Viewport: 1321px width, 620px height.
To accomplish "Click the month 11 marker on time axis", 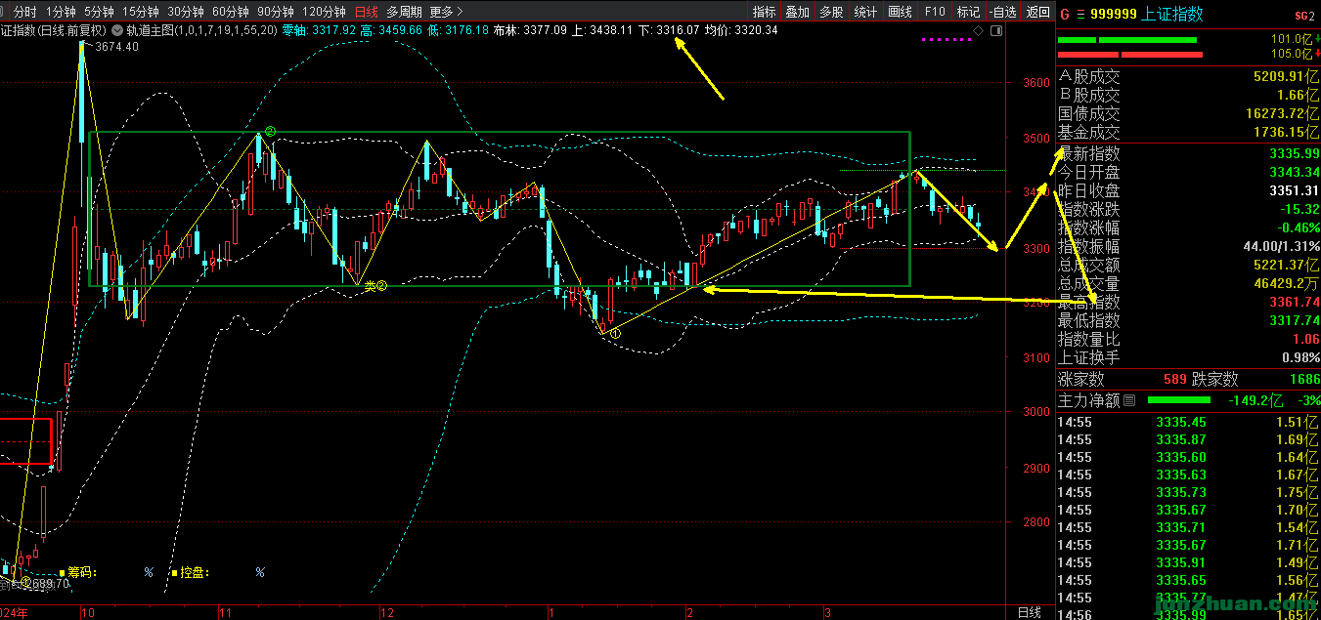I will [x=226, y=612].
